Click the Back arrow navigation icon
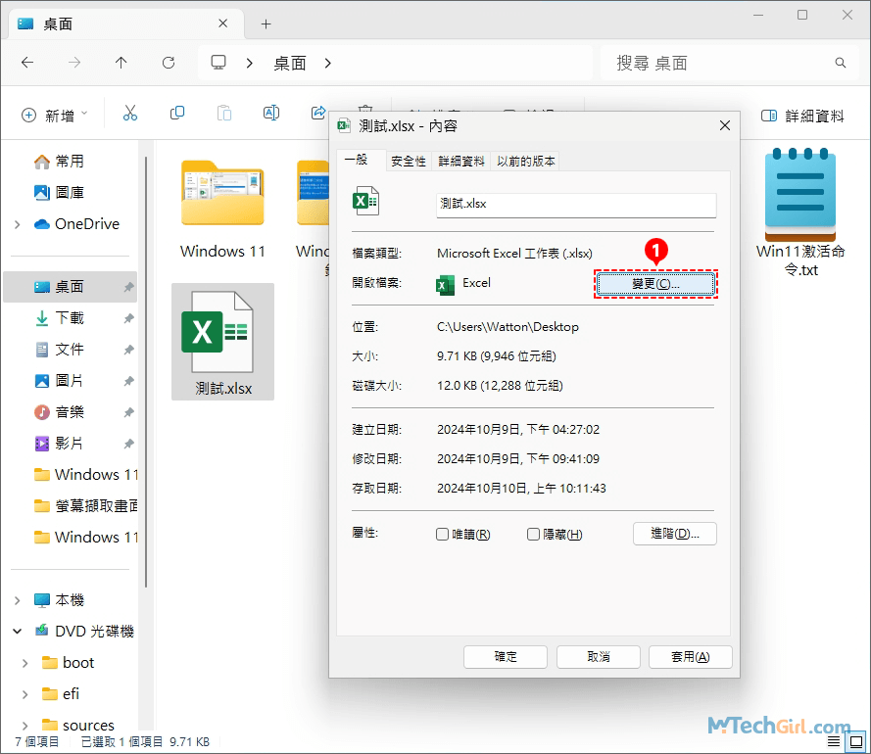Viewport: 871px width, 754px height. click(x=27, y=63)
